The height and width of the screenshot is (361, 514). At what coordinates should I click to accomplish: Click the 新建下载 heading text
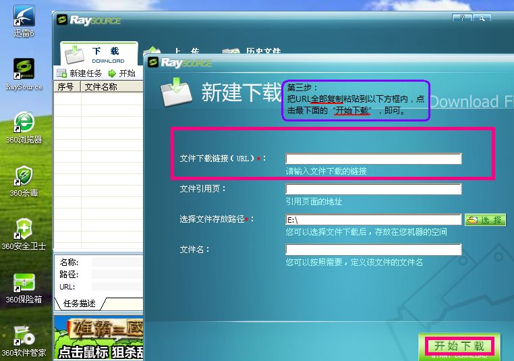click(241, 92)
